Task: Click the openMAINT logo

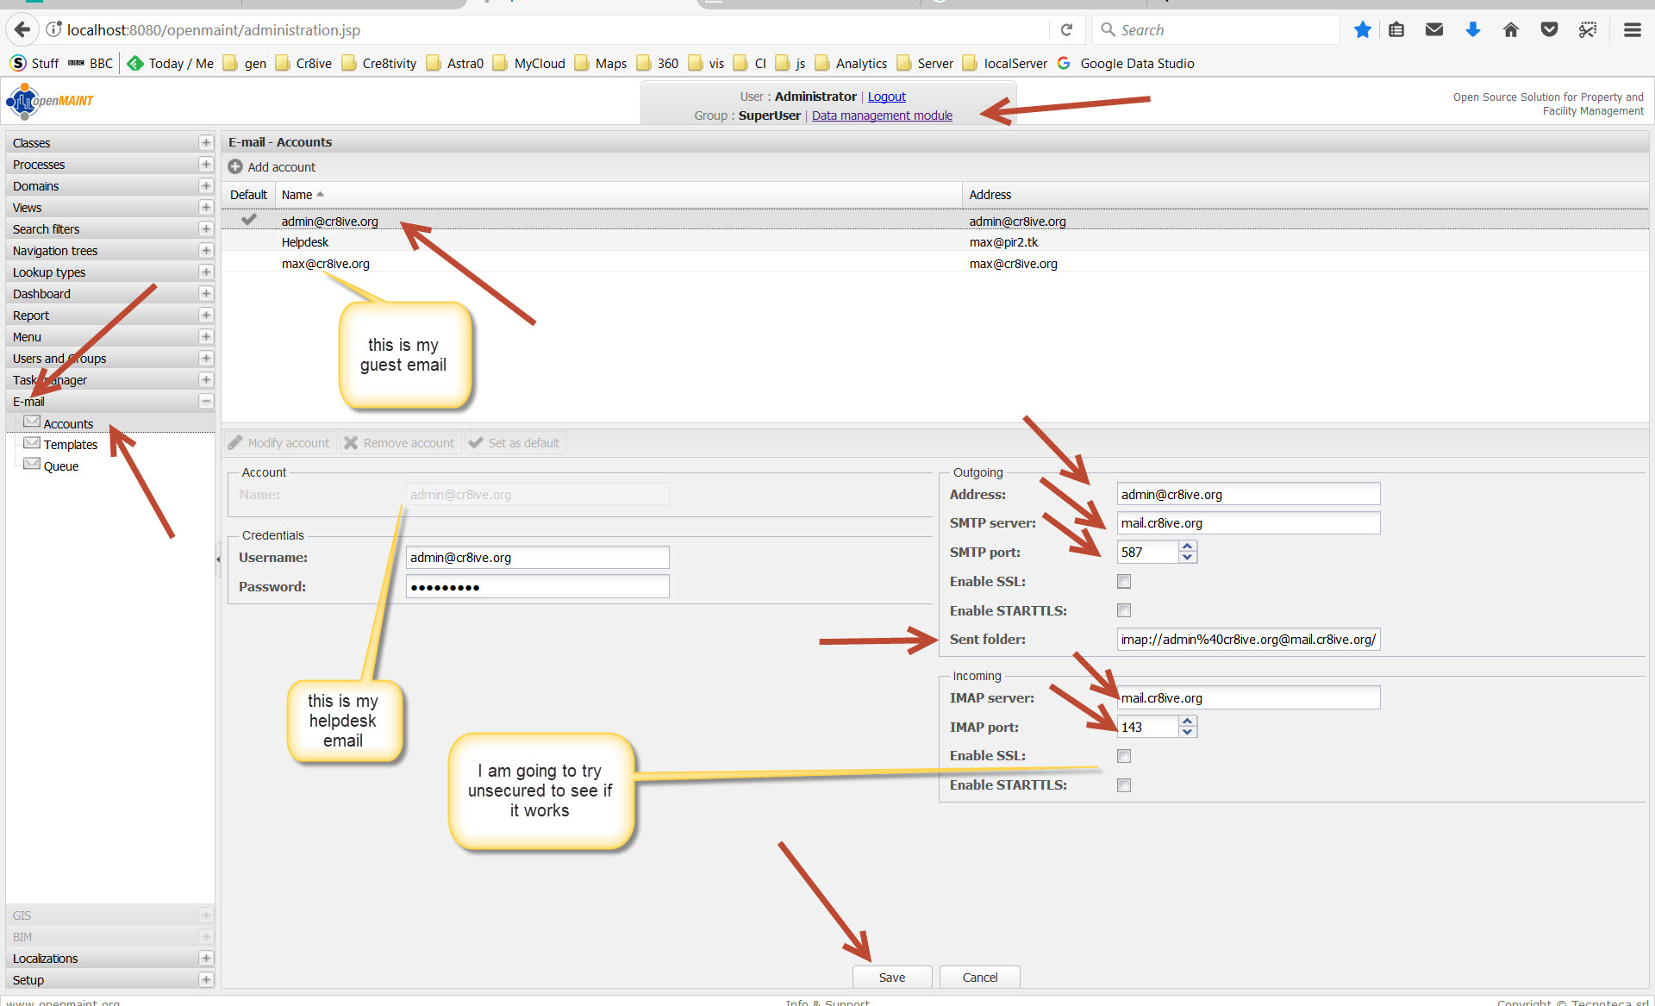Action: pyautogui.click(x=50, y=101)
